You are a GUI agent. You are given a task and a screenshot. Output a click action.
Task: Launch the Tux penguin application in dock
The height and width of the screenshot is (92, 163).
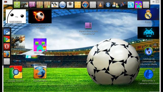(55, 5)
